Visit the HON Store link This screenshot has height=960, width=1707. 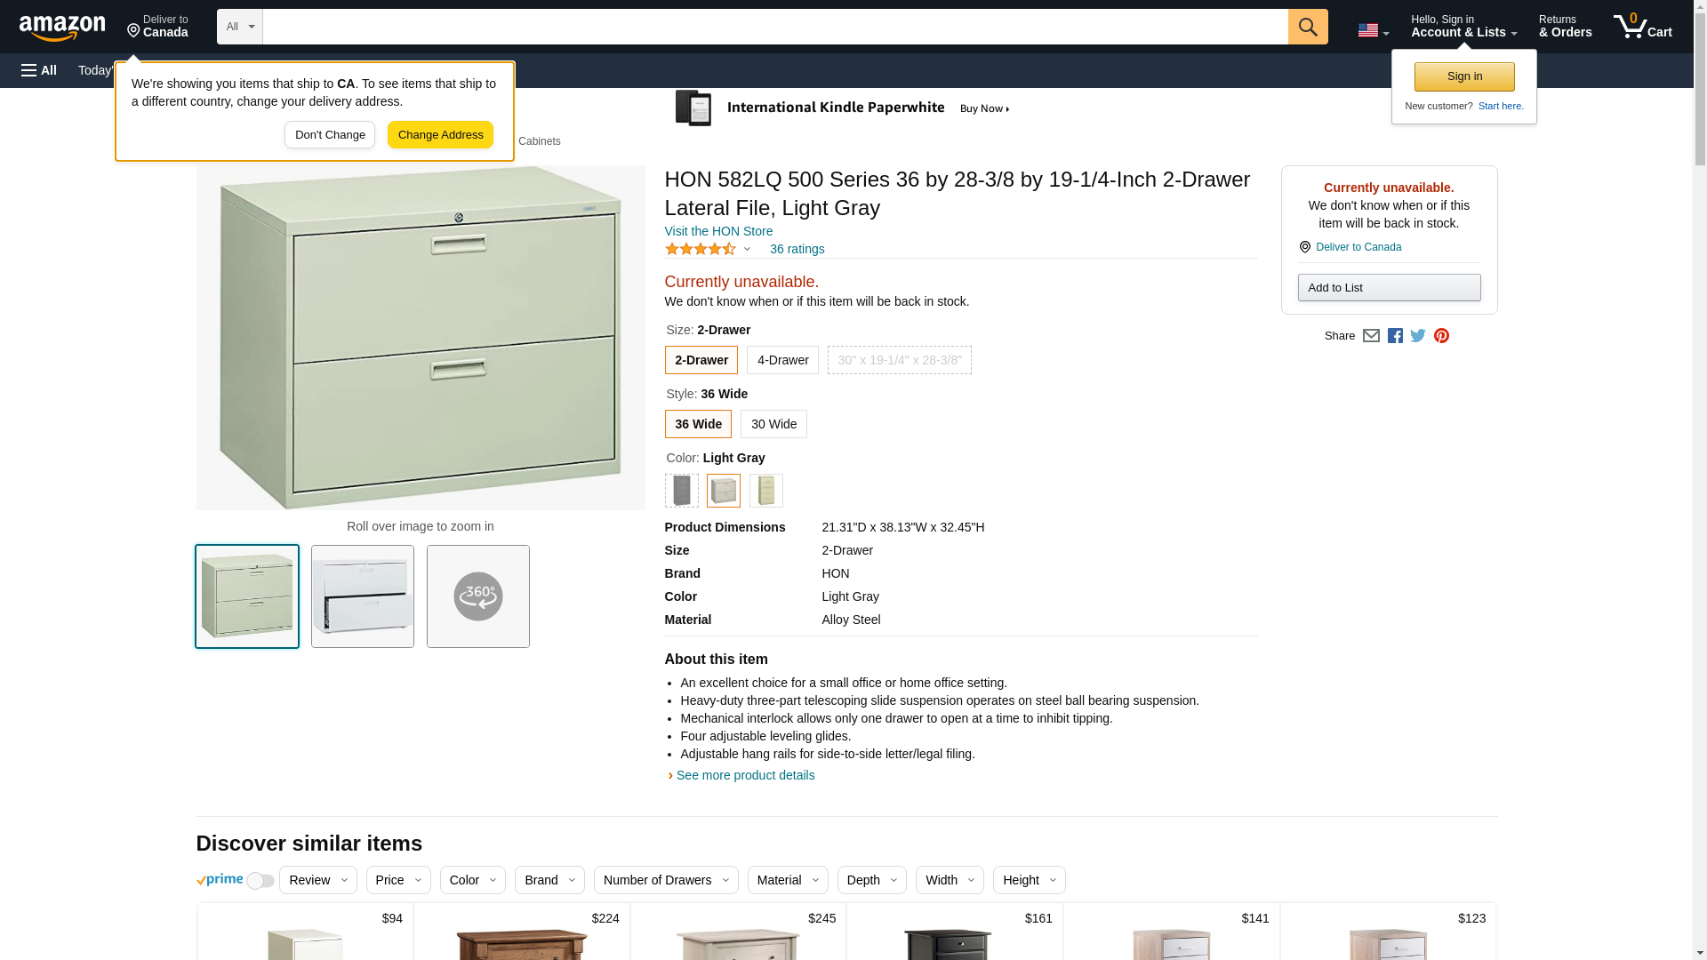point(718,231)
